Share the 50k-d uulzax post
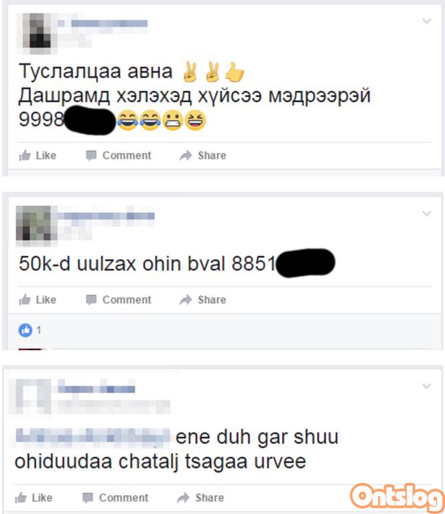This screenshot has width=445, height=514. [x=203, y=300]
